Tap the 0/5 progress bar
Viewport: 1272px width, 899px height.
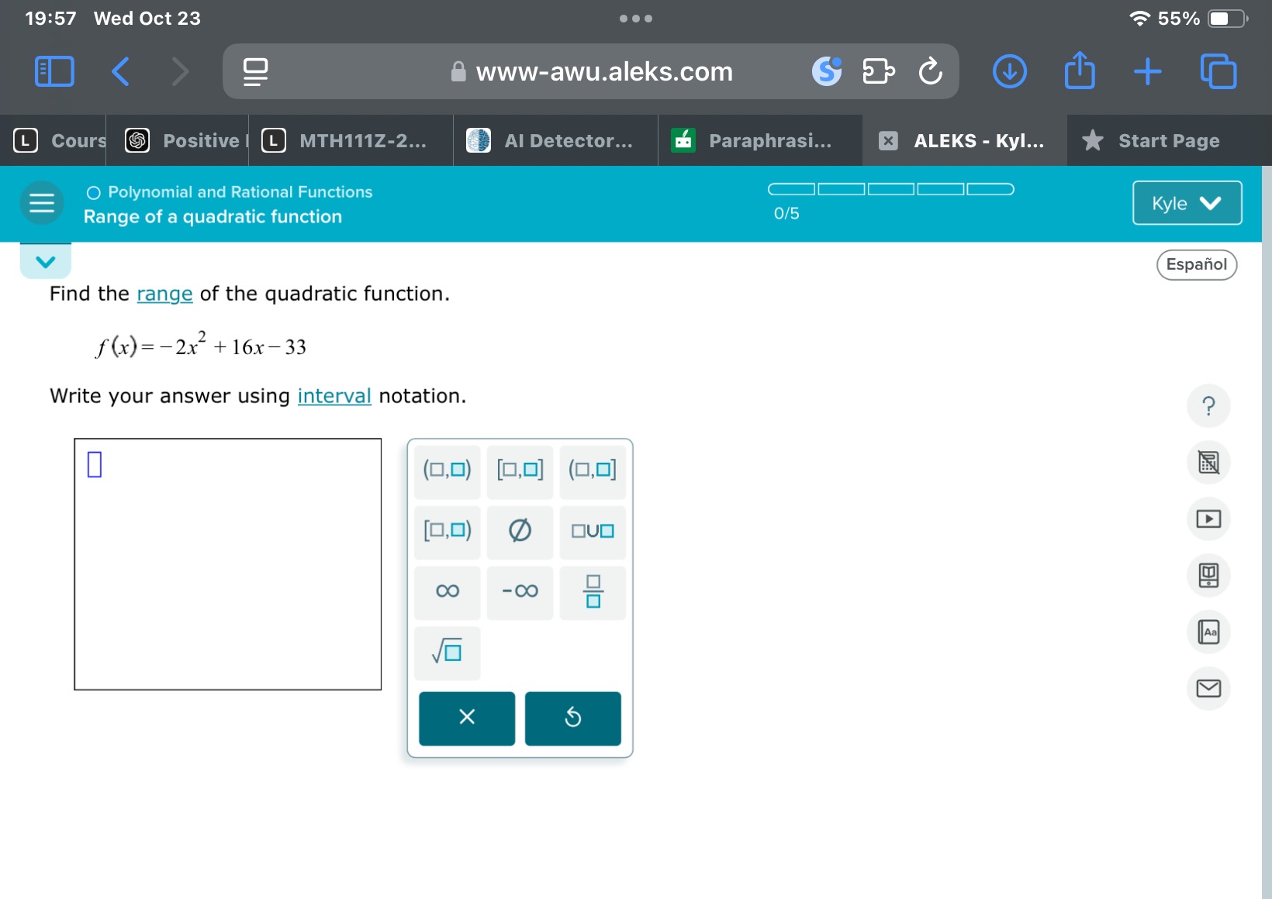click(891, 189)
